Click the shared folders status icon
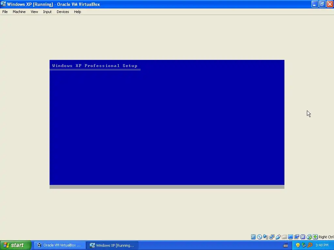Screen dimensions: 334x250 coord(284,237)
